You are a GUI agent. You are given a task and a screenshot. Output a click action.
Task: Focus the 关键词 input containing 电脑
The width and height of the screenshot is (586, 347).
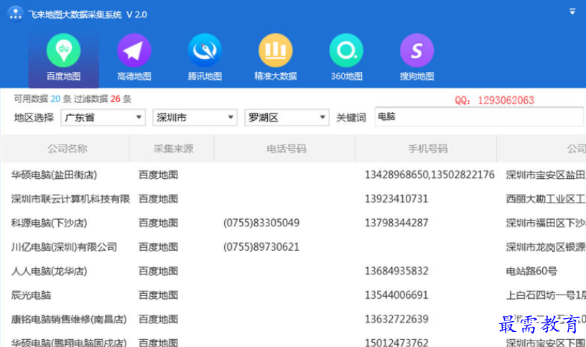click(480, 116)
